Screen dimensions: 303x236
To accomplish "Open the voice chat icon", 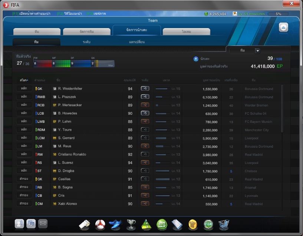I will (x=19, y=224).
